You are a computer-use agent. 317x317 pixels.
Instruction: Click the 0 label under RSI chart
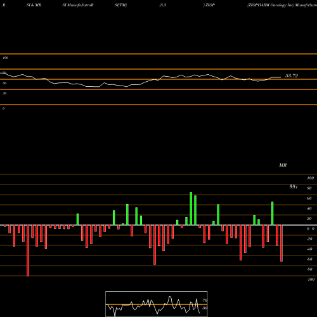click(3, 108)
